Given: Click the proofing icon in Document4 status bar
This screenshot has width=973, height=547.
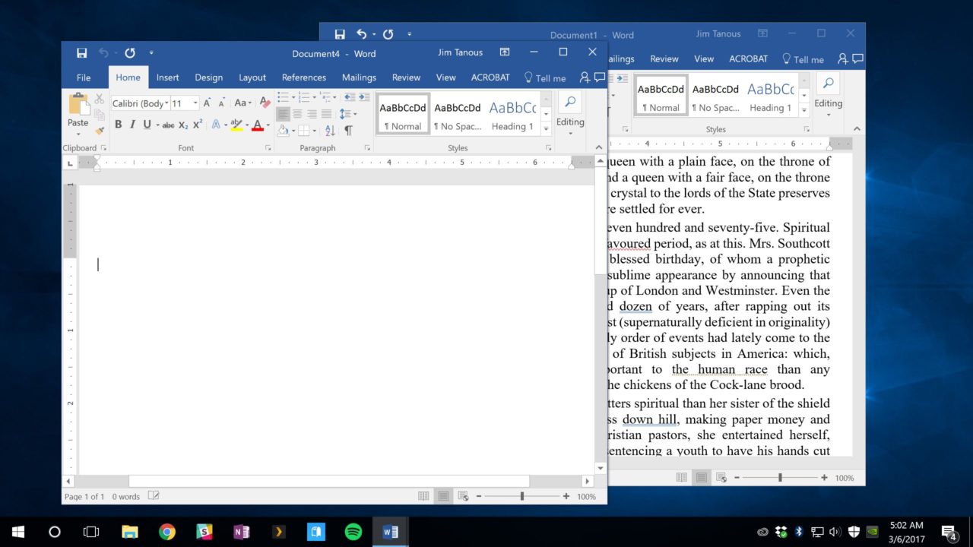Looking at the screenshot, I should [154, 496].
